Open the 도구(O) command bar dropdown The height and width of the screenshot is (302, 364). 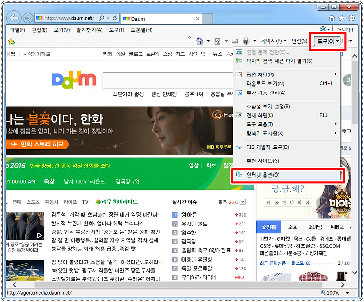click(x=328, y=41)
